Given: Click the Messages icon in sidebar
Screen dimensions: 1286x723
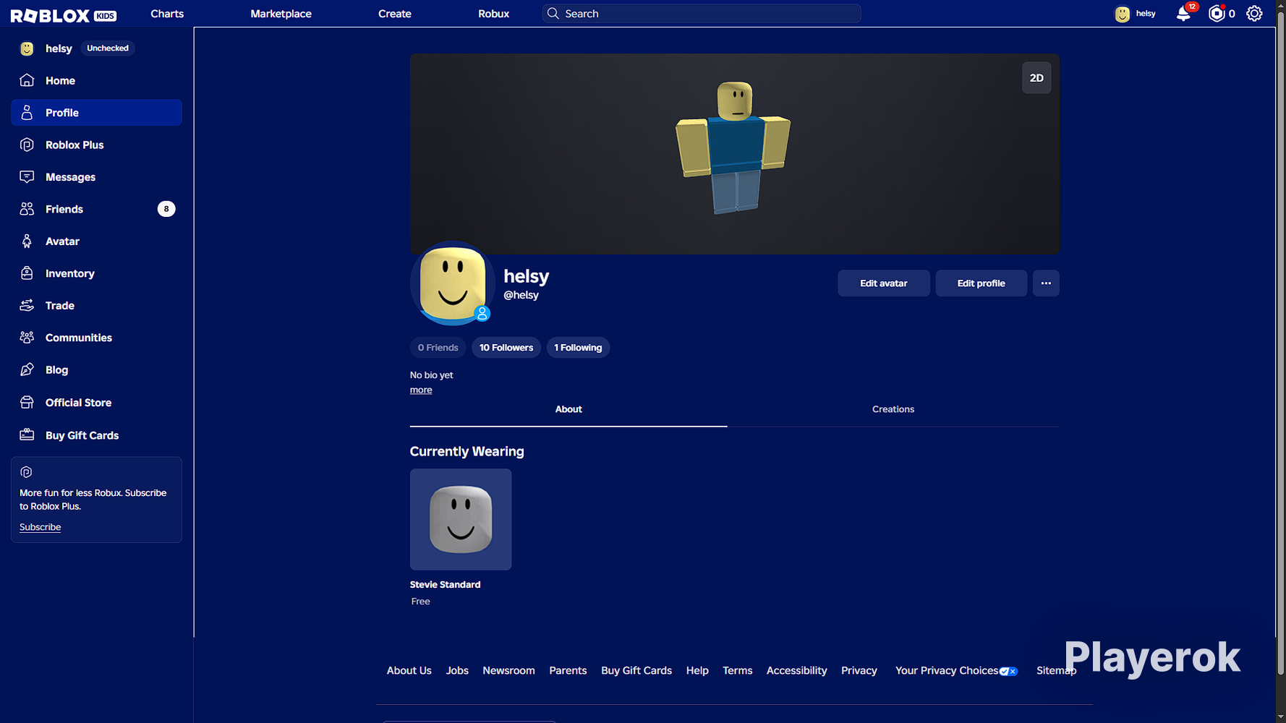Looking at the screenshot, I should [x=27, y=177].
